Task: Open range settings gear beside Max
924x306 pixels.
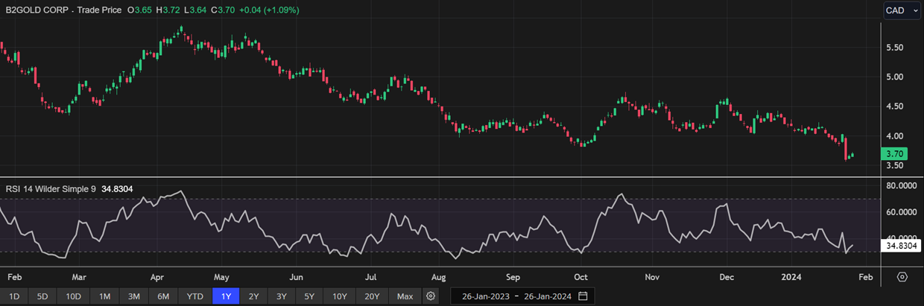Action: point(431,296)
